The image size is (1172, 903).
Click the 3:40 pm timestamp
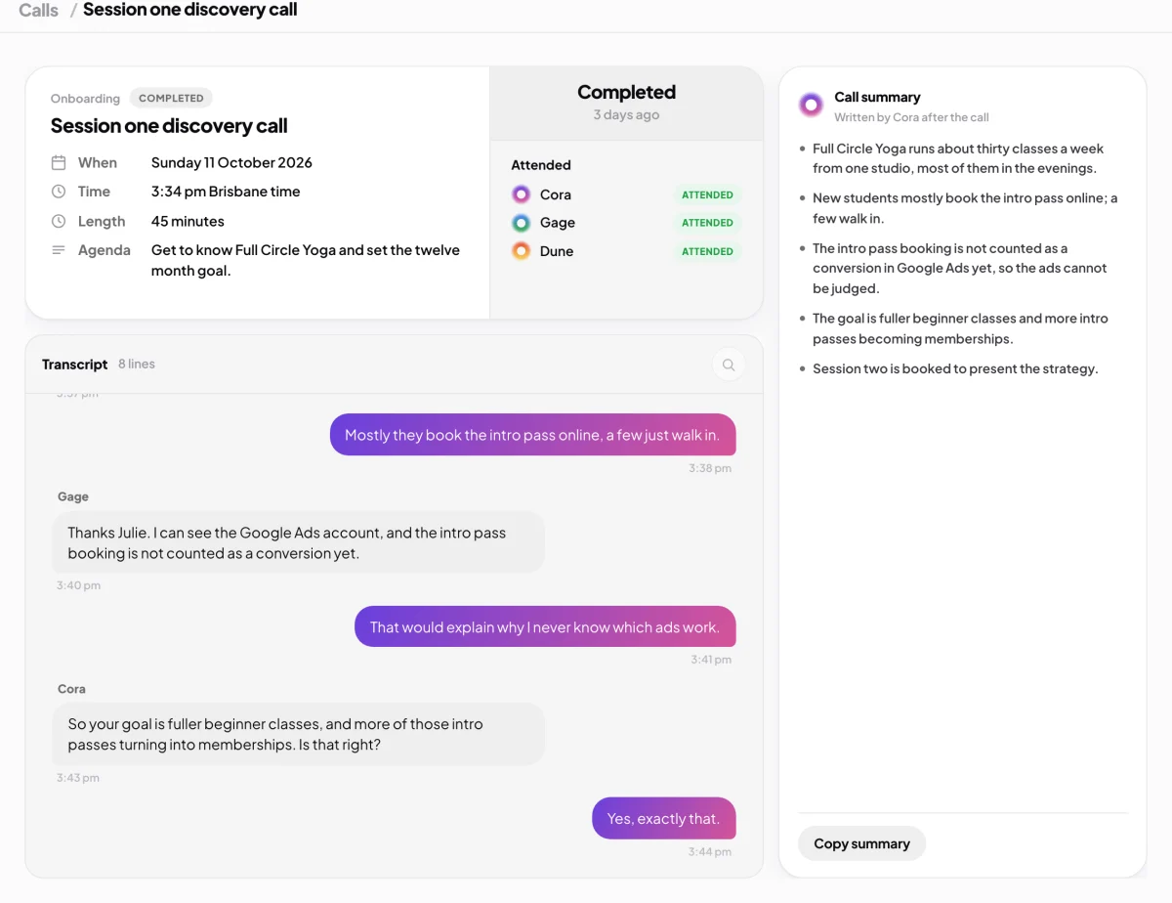pyautogui.click(x=78, y=585)
